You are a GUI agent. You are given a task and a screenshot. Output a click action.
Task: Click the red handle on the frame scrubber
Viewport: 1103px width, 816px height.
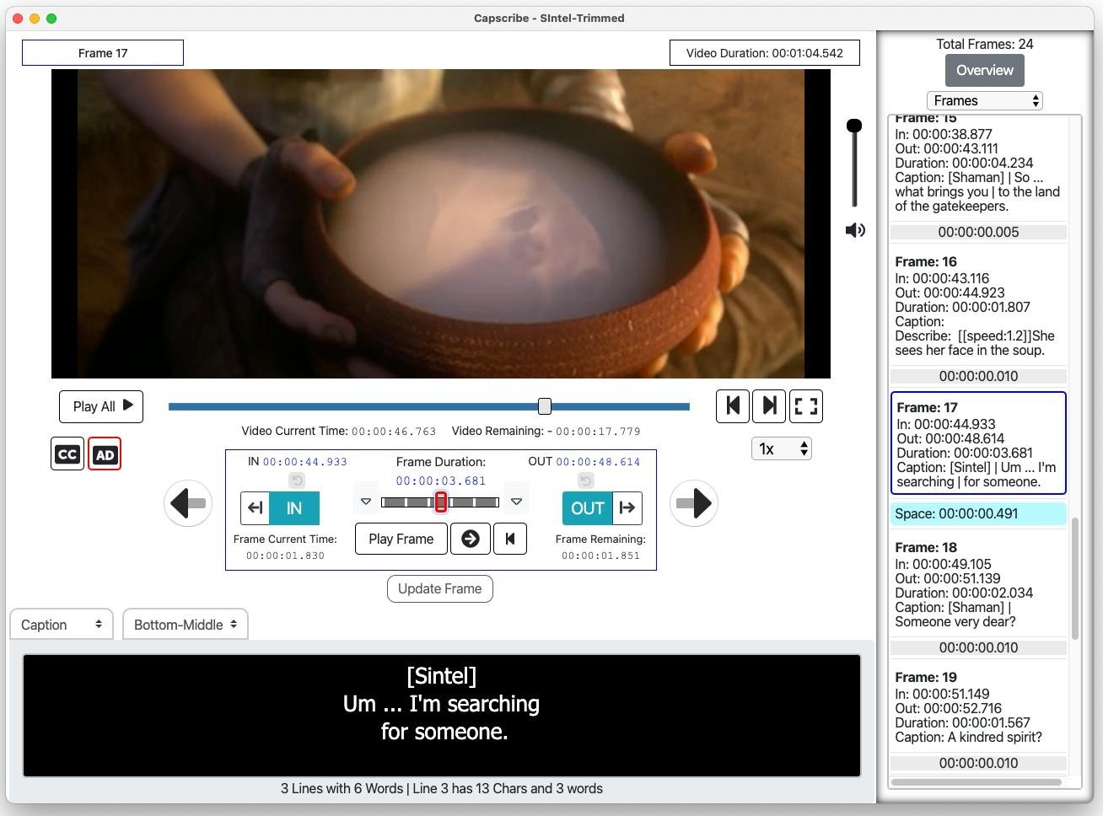[x=440, y=502]
